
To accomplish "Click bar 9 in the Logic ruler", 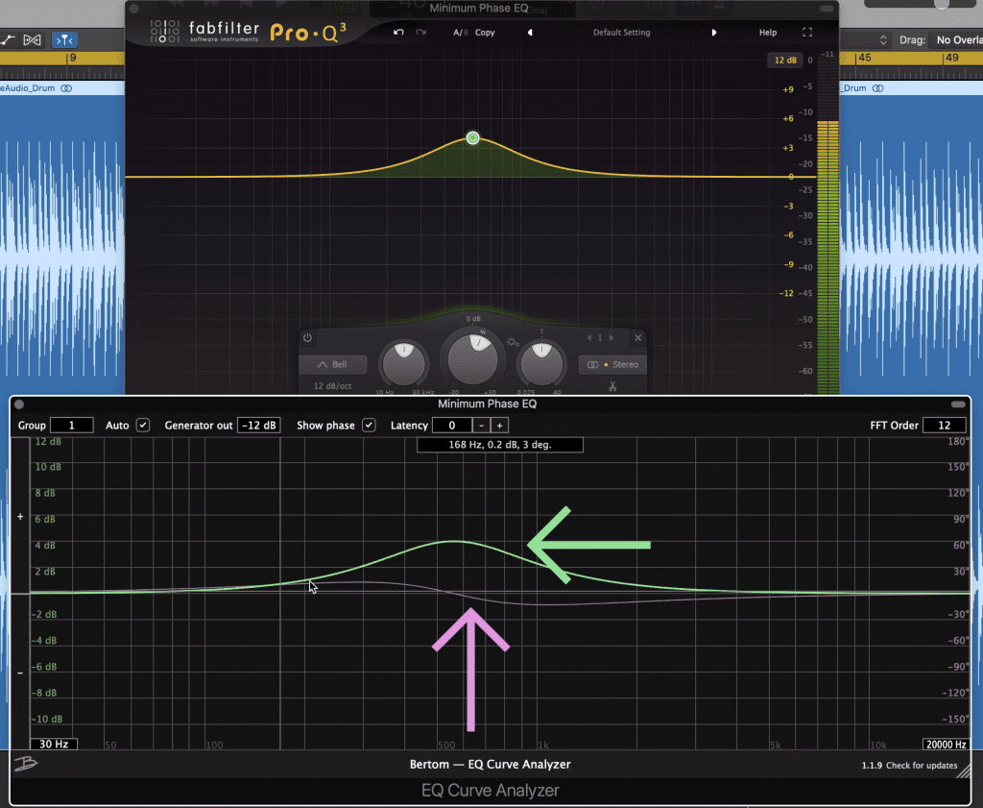I will pyautogui.click(x=73, y=58).
